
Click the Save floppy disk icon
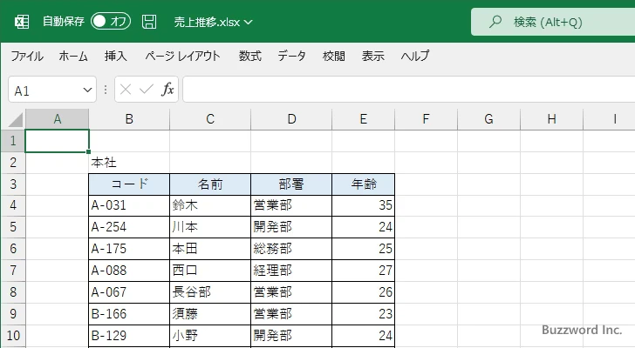149,22
